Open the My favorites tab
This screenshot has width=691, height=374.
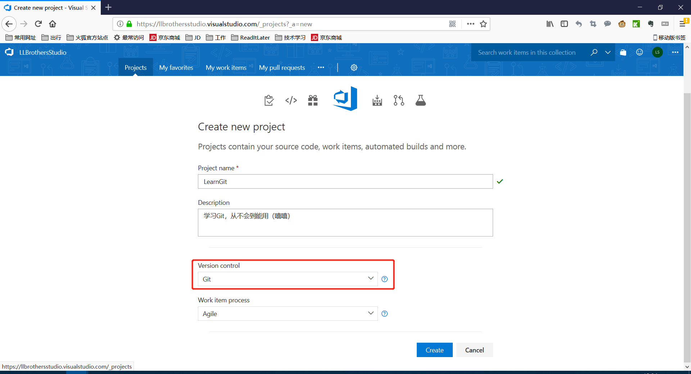pyautogui.click(x=176, y=68)
